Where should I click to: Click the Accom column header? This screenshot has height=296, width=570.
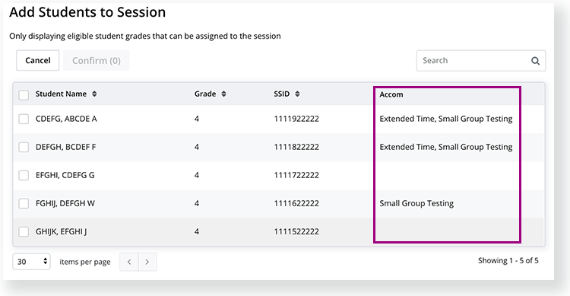pyautogui.click(x=391, y=94)
